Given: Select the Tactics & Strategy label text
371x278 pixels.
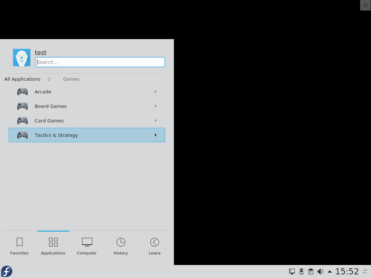Looking at the screenshot, I should click(x=56, y=135).
